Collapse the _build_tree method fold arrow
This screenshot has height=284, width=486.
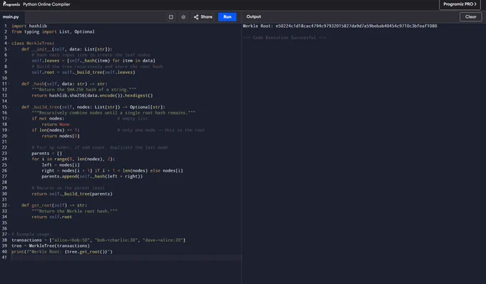pyautogui.click(x=9, y=107)
